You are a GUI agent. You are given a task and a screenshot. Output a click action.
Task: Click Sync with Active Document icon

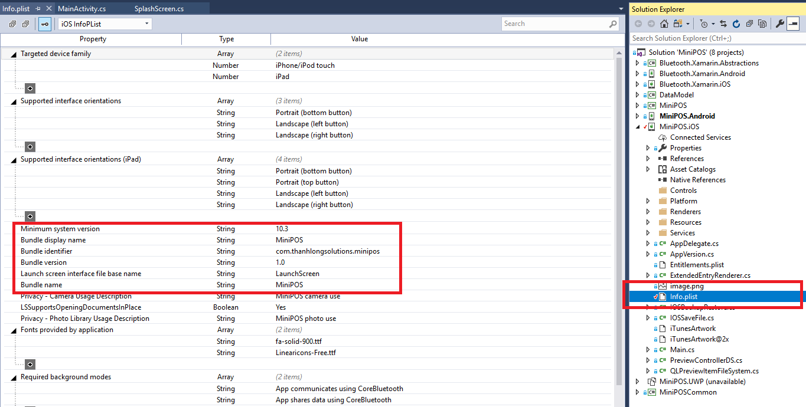pyautogui.click(x=724, y=24)
